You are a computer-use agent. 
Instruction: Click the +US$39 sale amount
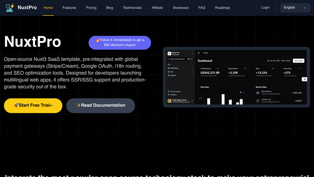pyautogui.click(x=298, y=101)
